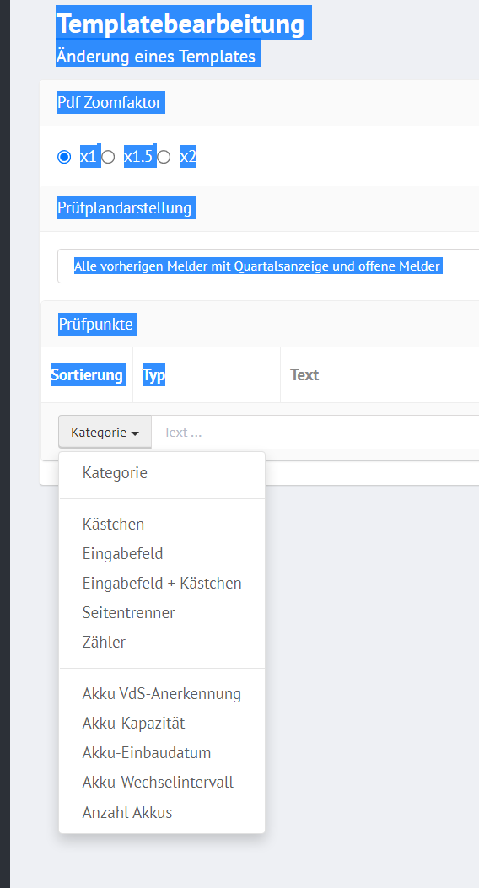Click into the Text ... input field

click(315, 432)
